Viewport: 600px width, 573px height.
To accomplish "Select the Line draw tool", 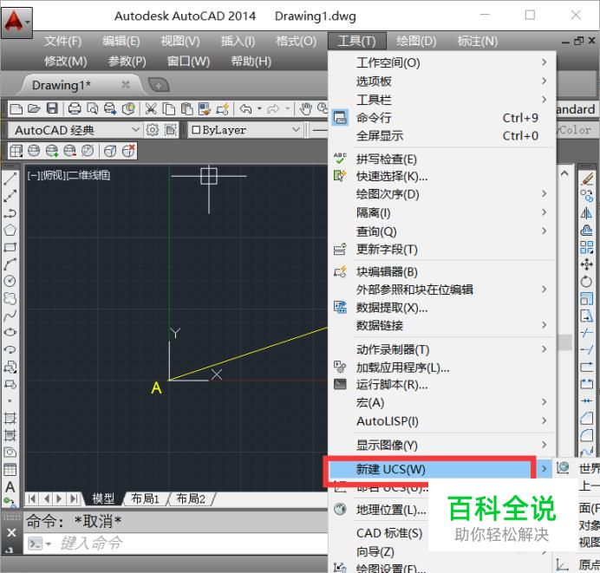I will tap(10, 179).
